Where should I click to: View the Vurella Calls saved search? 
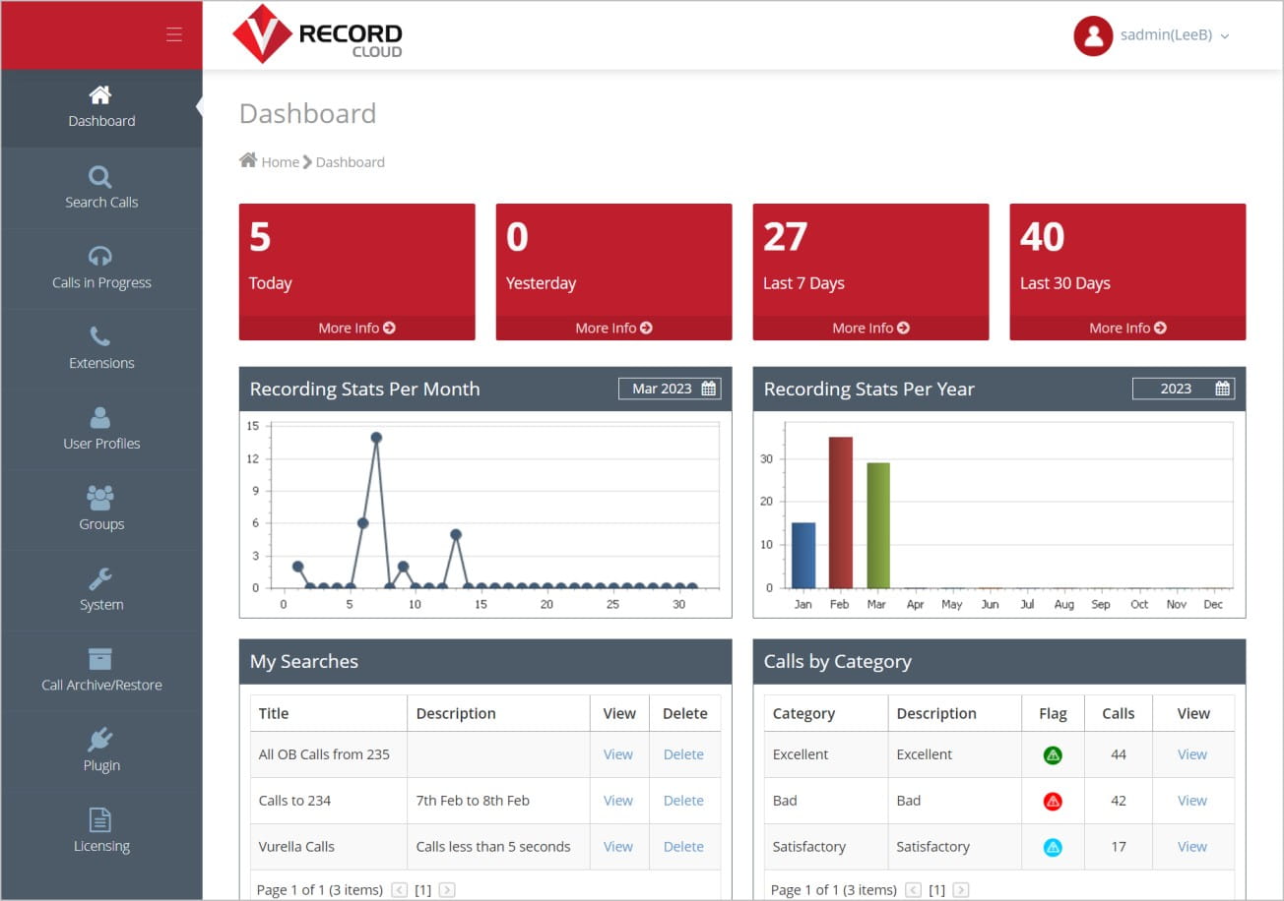pos(617,846)
